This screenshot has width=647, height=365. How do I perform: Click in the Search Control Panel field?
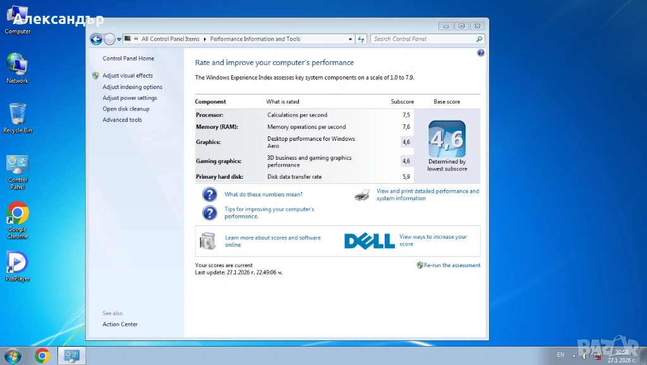coord(422,39)
